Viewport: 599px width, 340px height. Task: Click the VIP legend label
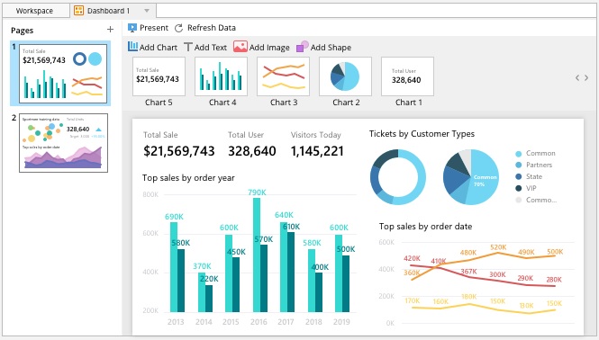[531, 188]
